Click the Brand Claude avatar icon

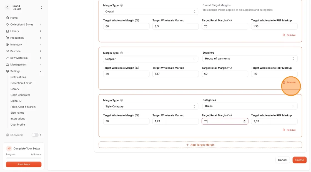tap(7, 8)
